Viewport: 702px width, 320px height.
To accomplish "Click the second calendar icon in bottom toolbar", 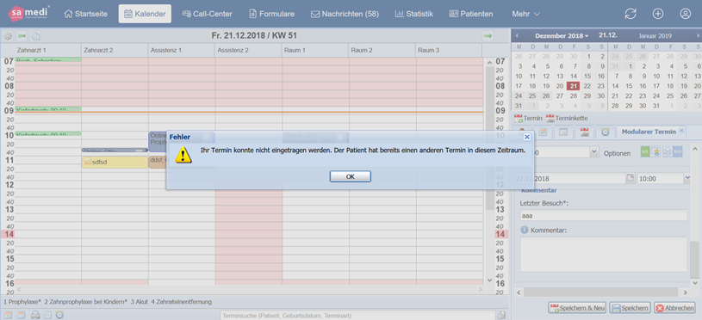I will tap(22, 315).
